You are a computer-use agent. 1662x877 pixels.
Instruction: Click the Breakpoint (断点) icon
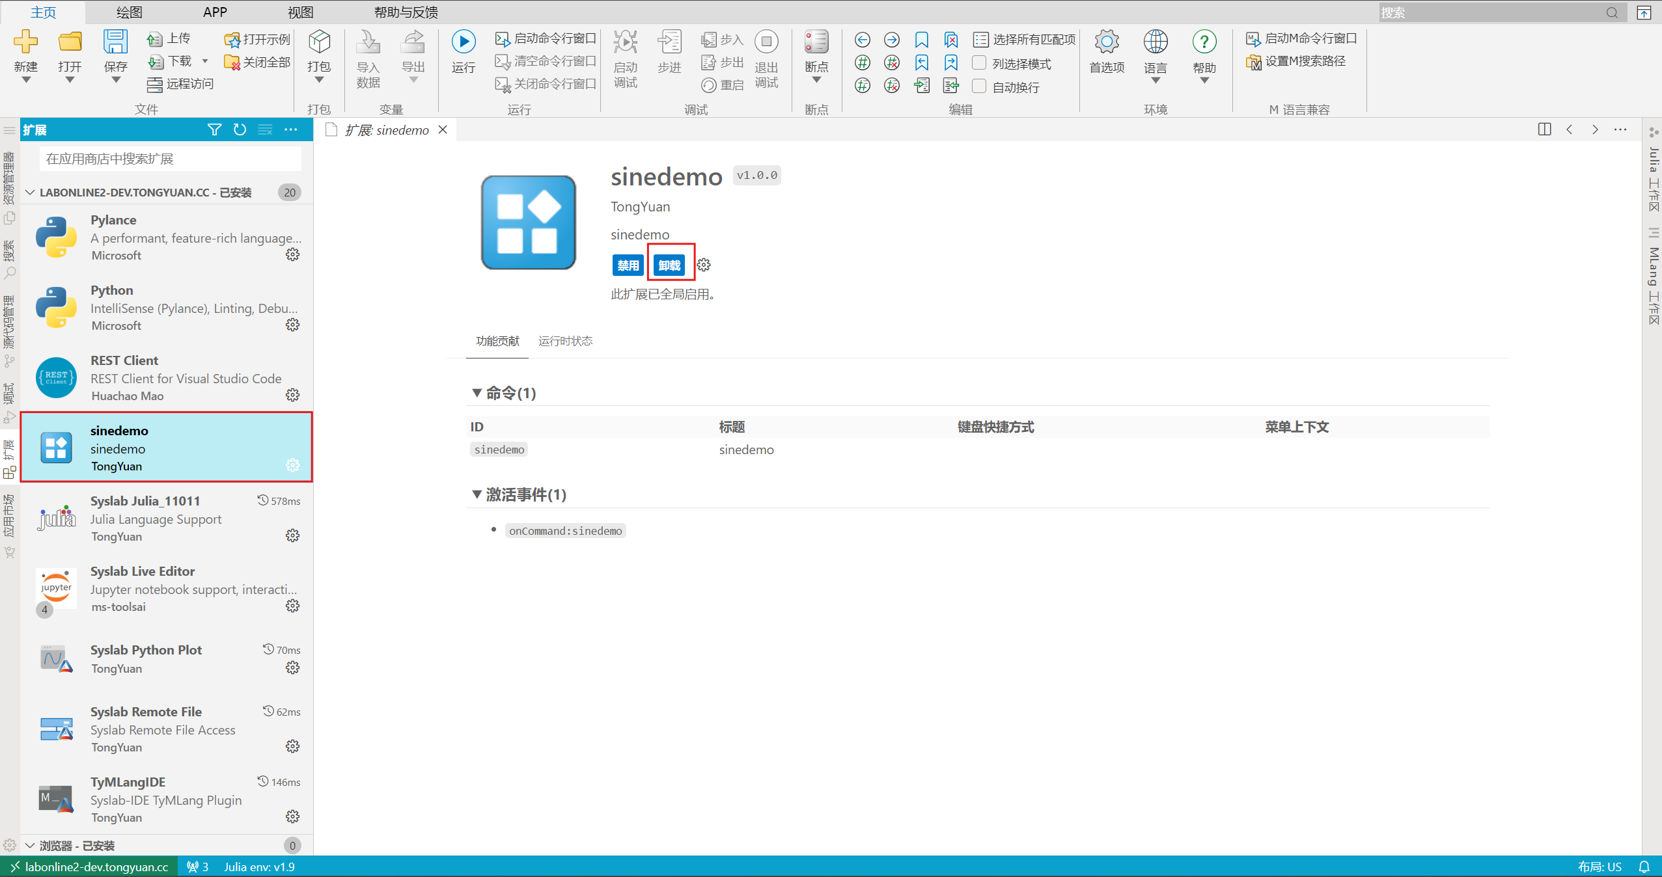coord(816,42)
